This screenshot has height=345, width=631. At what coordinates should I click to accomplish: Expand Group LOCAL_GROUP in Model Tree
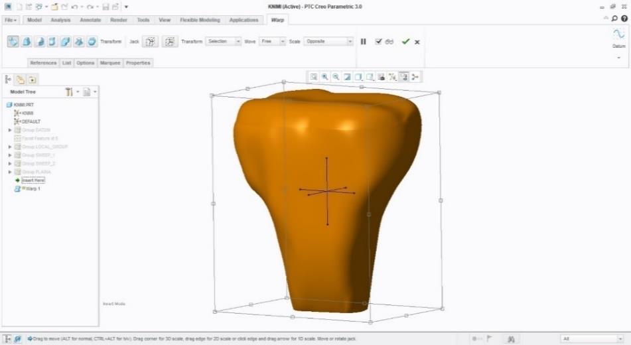(10, 147)
